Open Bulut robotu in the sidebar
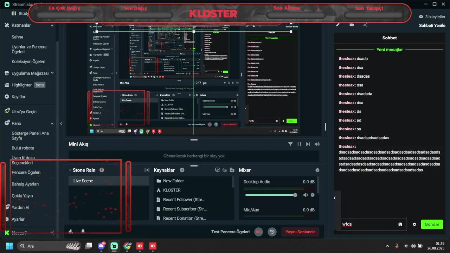Screen dimensions: 450x253 tap(23, 148)
